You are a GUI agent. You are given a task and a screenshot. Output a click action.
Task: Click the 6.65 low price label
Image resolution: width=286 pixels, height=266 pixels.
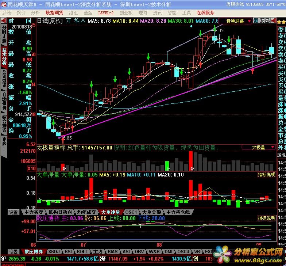click(67, 138)
